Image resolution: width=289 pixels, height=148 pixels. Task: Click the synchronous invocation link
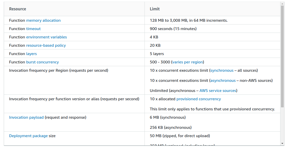tap(222, 70)
